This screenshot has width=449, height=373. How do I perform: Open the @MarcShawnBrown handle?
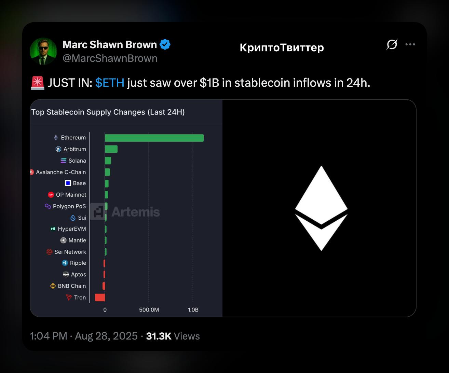[x=110, y=58]
